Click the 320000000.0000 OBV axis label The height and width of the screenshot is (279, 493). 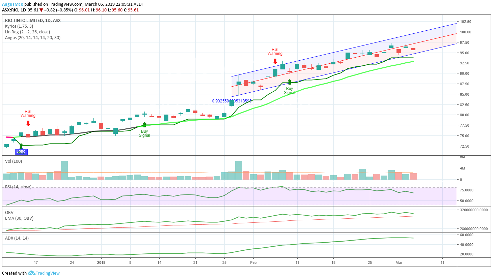(474, 210)
